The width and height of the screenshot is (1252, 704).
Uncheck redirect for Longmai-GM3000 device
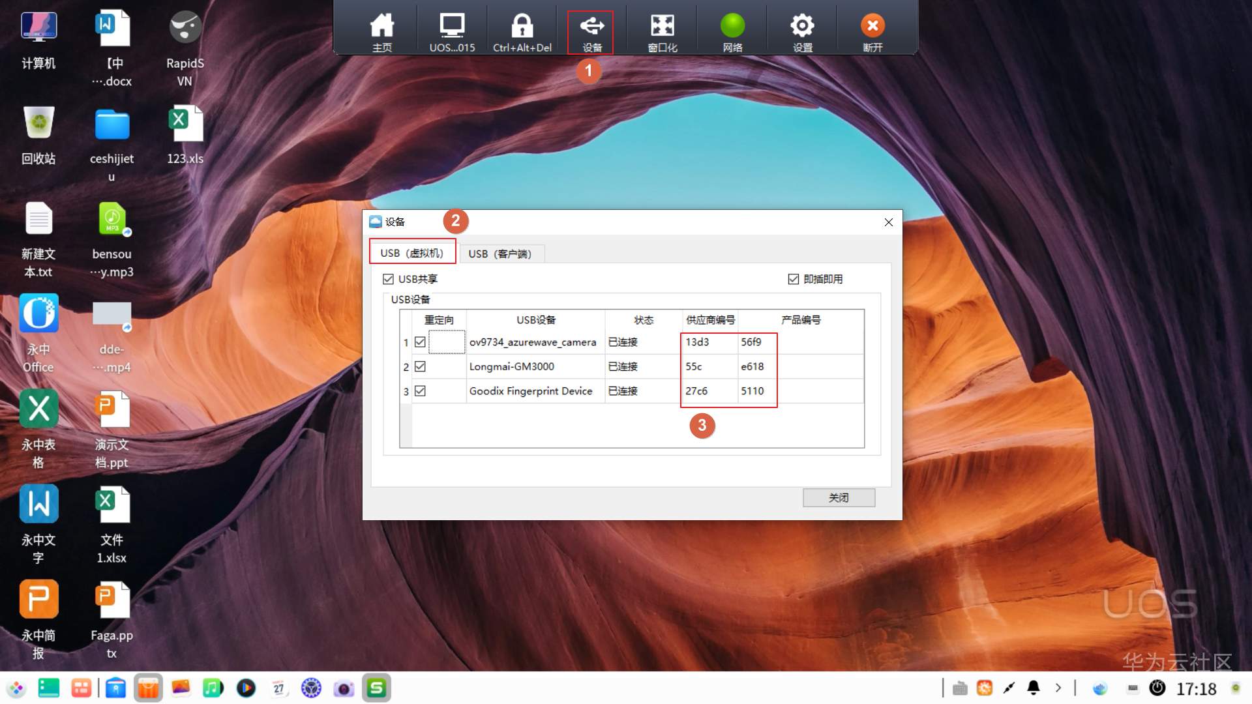(421, 366)
